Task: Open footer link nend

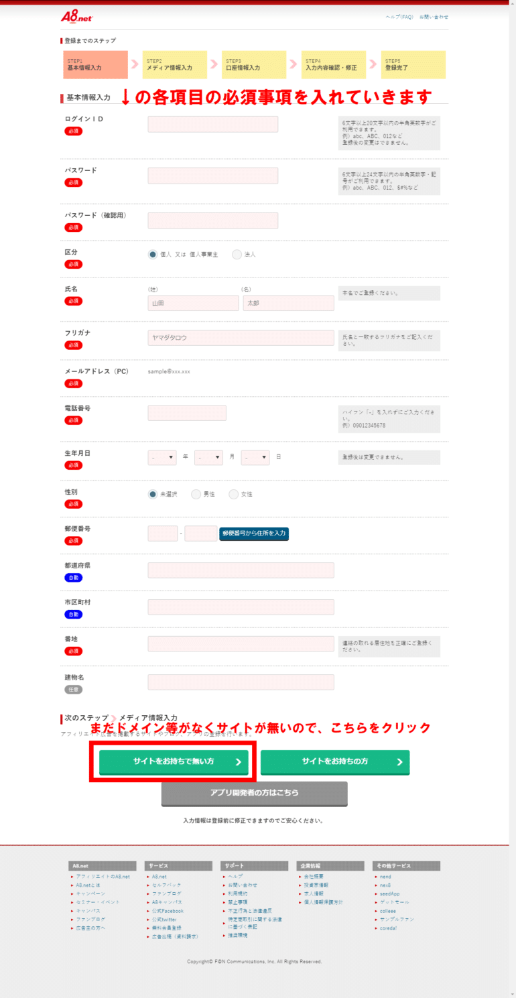Action: tap(385, 877)
